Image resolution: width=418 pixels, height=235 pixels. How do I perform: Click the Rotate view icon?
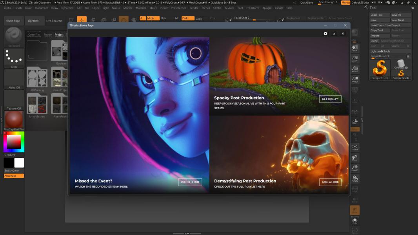coord(355,179)
